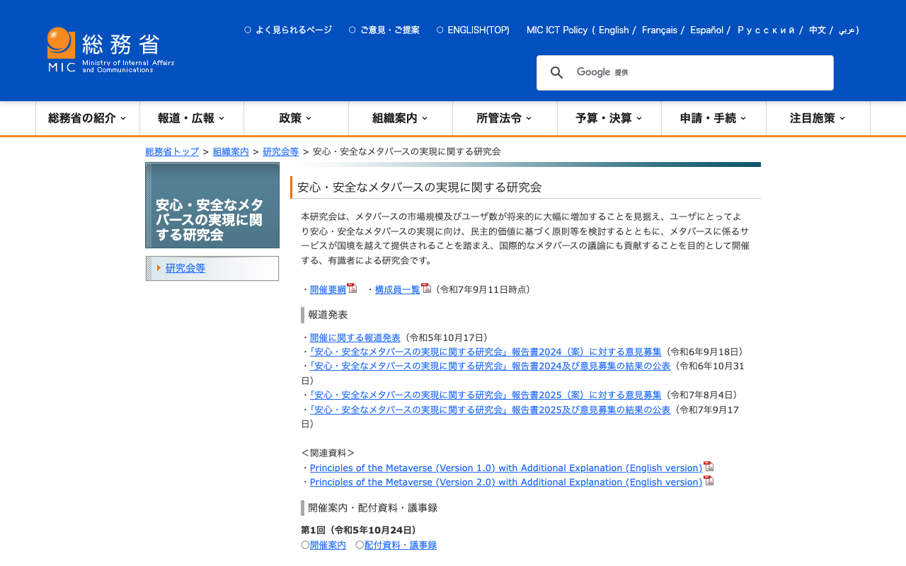Go to 組織案内 breadcrumb link
Screen dimensions: 906x566
tap(231, 151)
